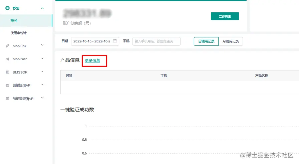Click the 手机 column header
The width and height of the screenshot is (299, 164).
[x=164, y=75]
